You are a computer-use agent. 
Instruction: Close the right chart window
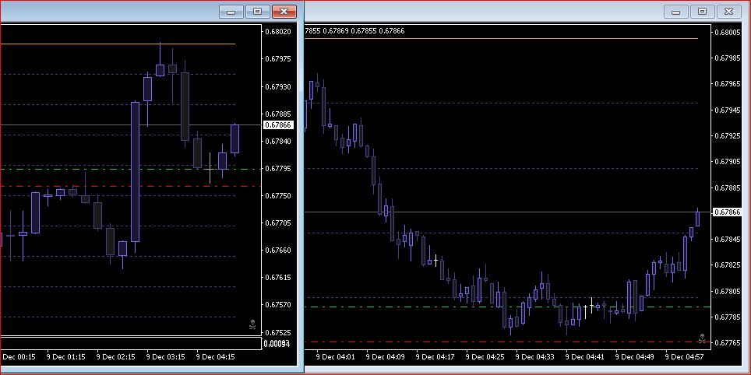click(728, 12)
